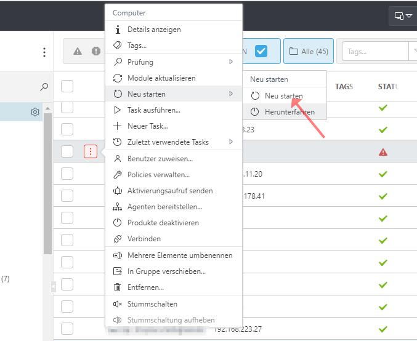Click the STATUS column header
This screenshot has height=341, width=417.
pos(389,87)
